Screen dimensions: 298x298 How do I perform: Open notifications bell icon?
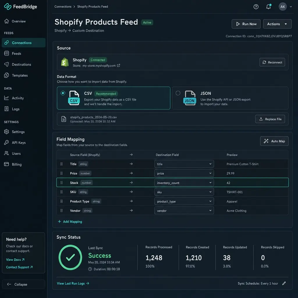coord(268,7)
